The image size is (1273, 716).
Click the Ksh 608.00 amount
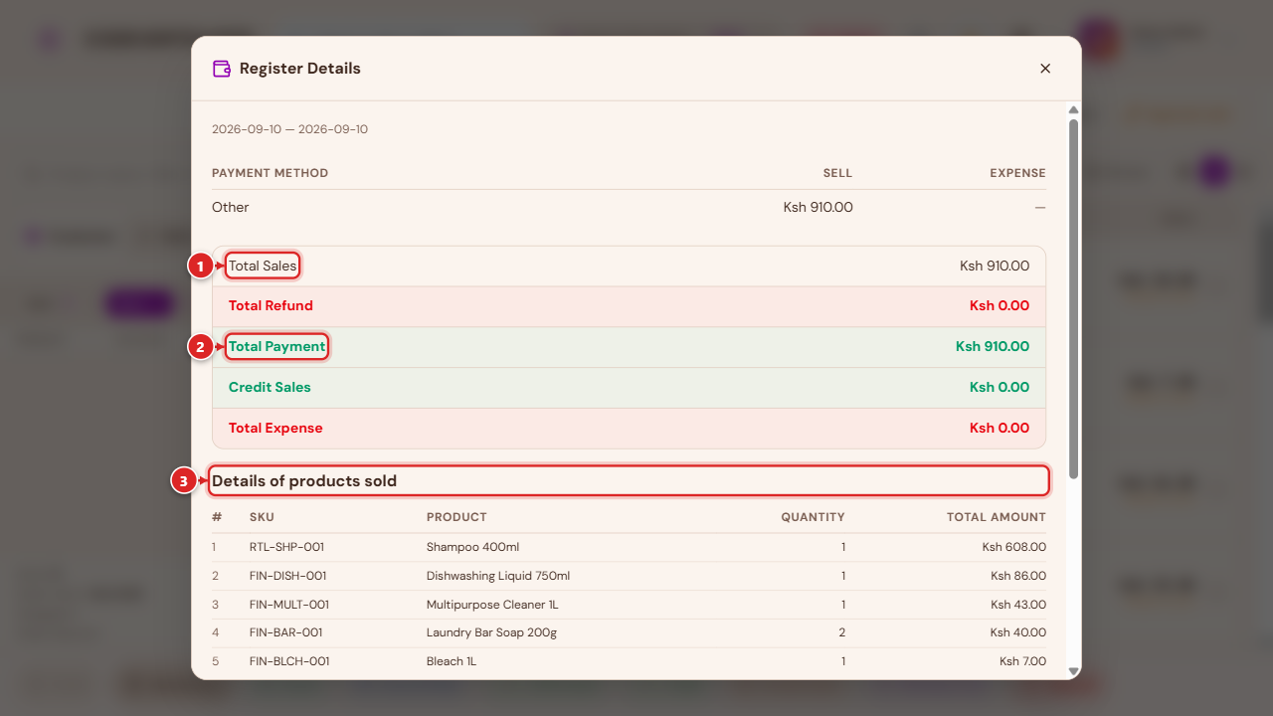click(x=1014, y=547)
